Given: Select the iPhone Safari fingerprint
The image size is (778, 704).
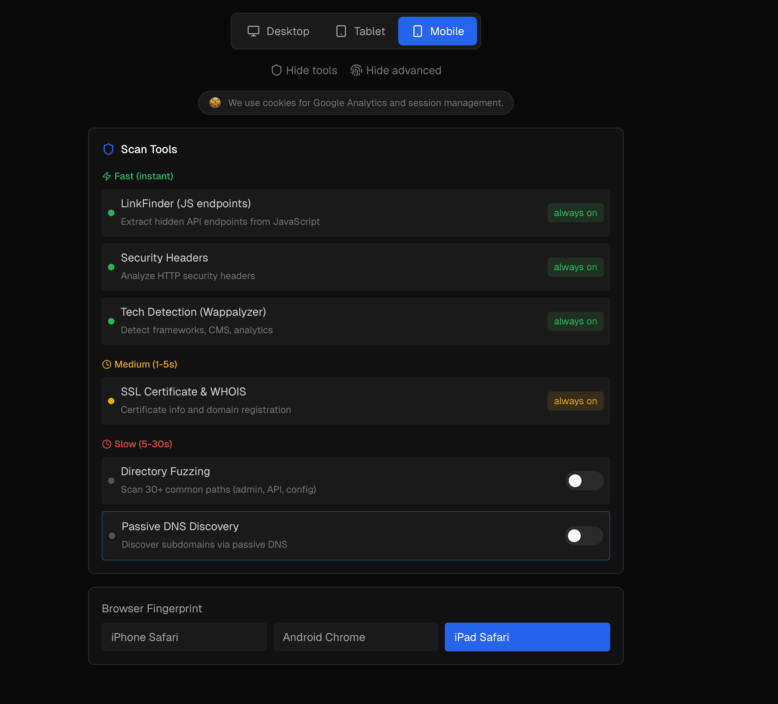Looking at the screenshot, I should [184, 637].
